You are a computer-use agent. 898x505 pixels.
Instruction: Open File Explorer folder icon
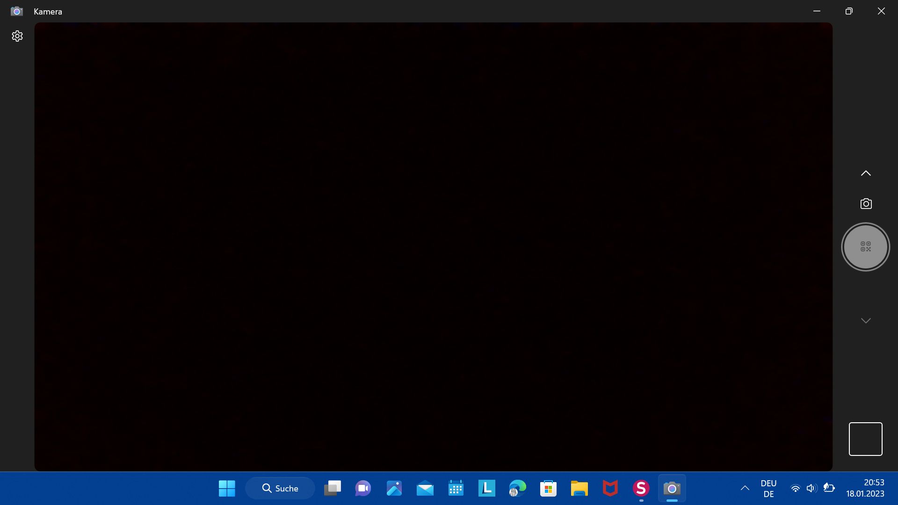[x=579, y=489]
